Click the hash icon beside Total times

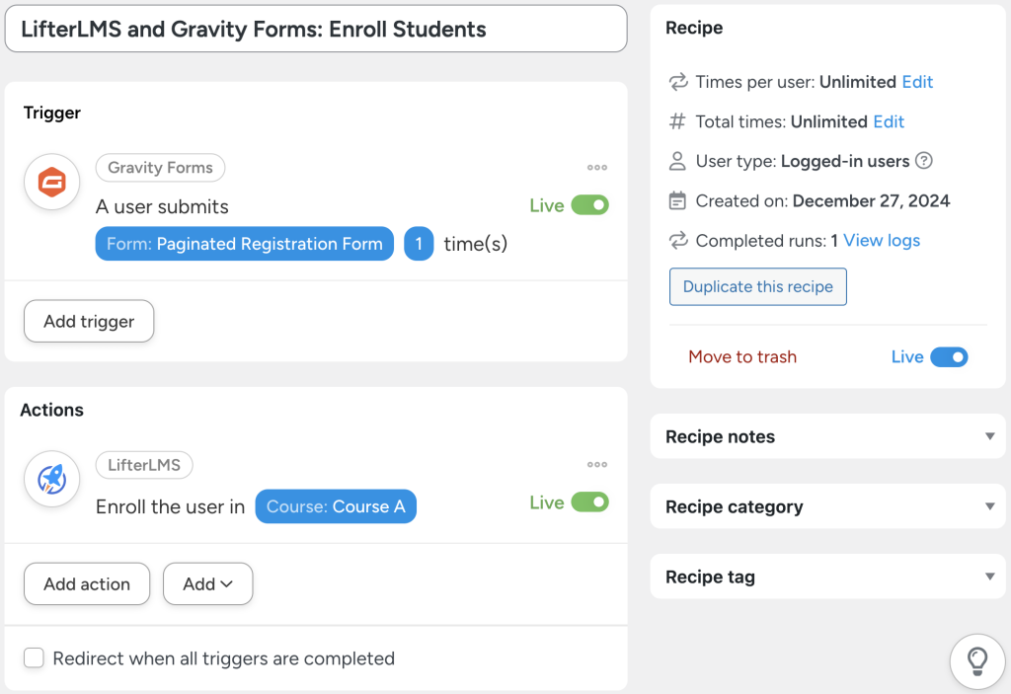click(677, 120)
